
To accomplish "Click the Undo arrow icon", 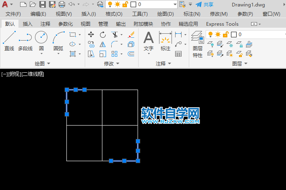I will (71, 4).
